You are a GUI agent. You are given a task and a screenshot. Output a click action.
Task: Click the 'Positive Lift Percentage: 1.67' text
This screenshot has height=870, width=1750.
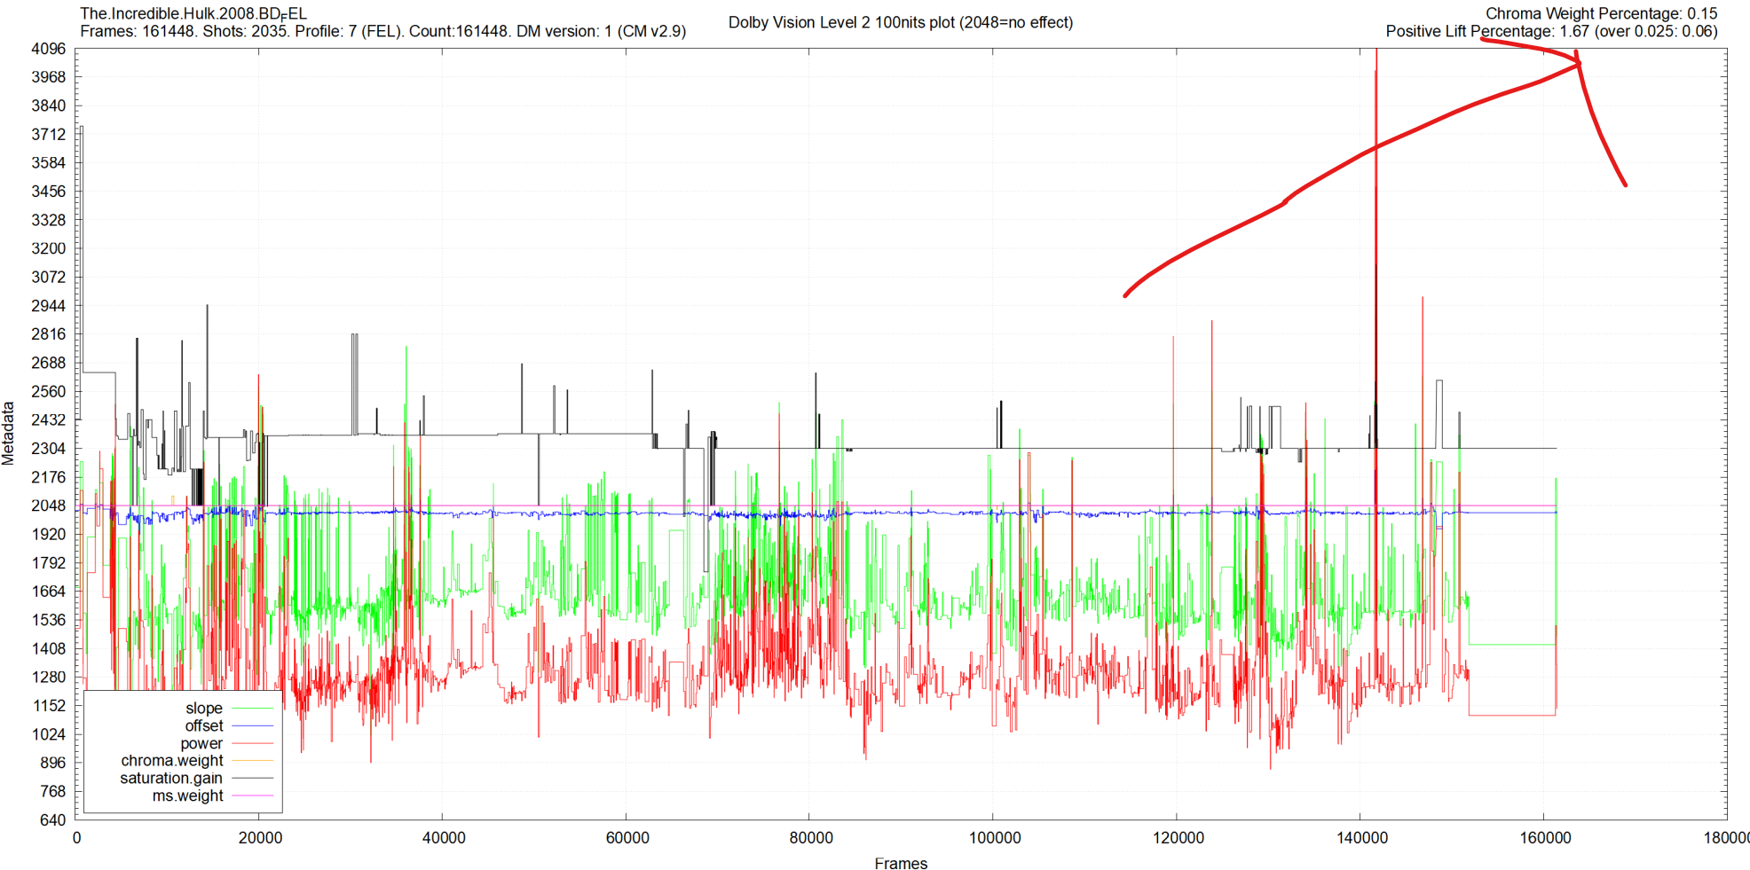1551,31
